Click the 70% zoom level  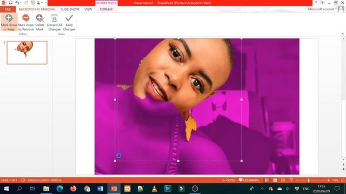(x=335, y=180)
